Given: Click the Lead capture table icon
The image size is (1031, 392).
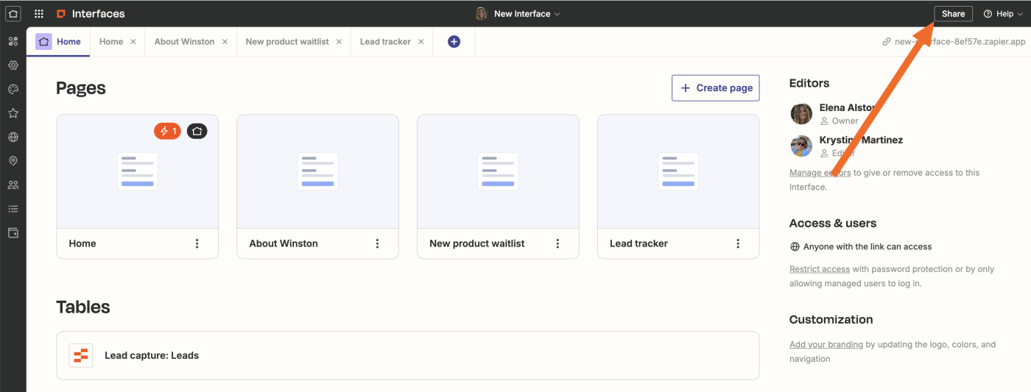Looking at the screenshot, I should (x=80, y=355).
